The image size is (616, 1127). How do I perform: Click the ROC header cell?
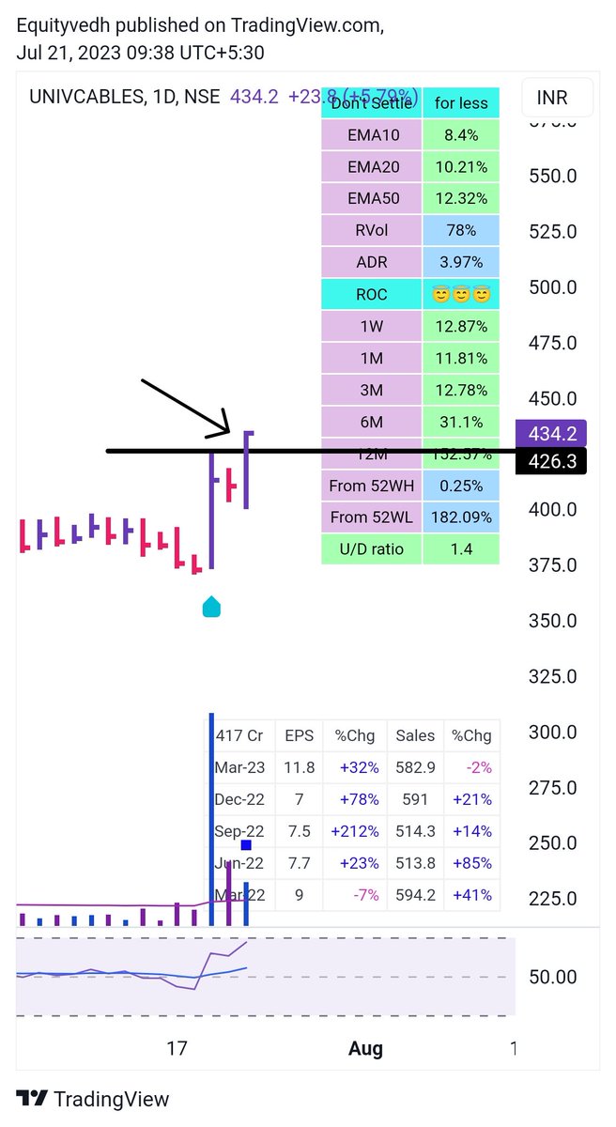pos(372,295)
